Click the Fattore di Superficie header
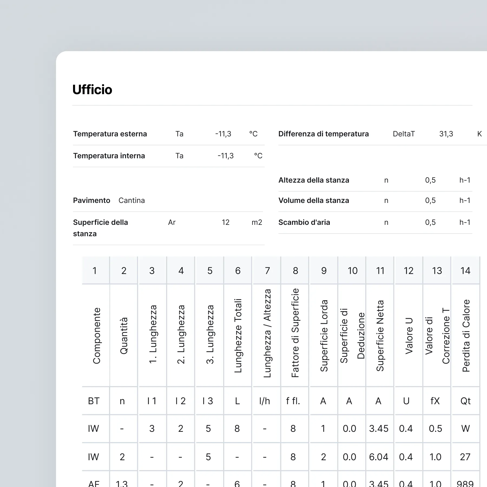 point(295,333)
